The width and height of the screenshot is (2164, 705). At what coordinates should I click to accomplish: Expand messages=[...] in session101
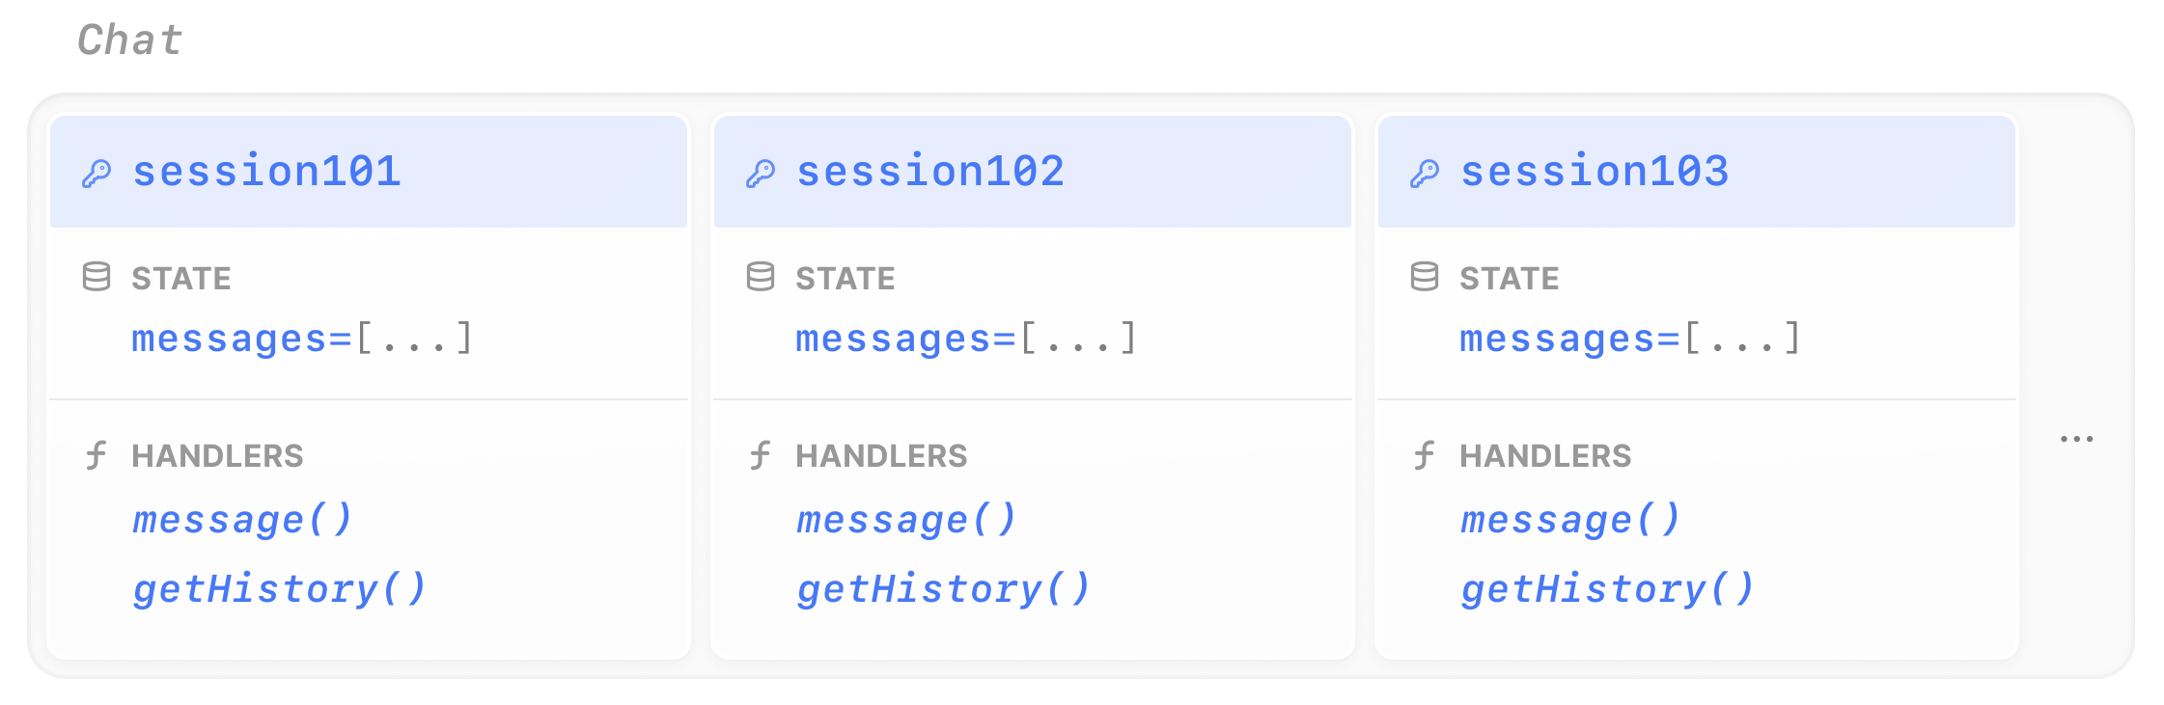302,339
